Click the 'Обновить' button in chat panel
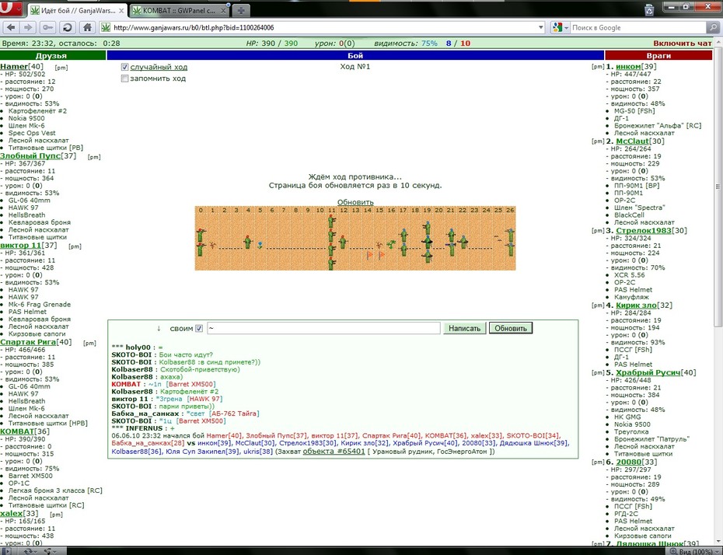723x555 pixels. (511, 328)
